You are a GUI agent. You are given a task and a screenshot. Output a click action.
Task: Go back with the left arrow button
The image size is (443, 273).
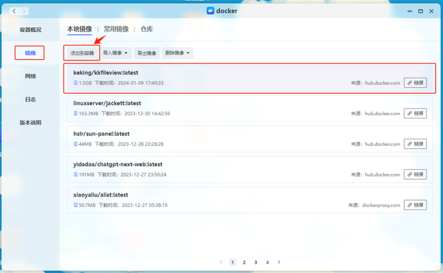click(x=14, y=11)
